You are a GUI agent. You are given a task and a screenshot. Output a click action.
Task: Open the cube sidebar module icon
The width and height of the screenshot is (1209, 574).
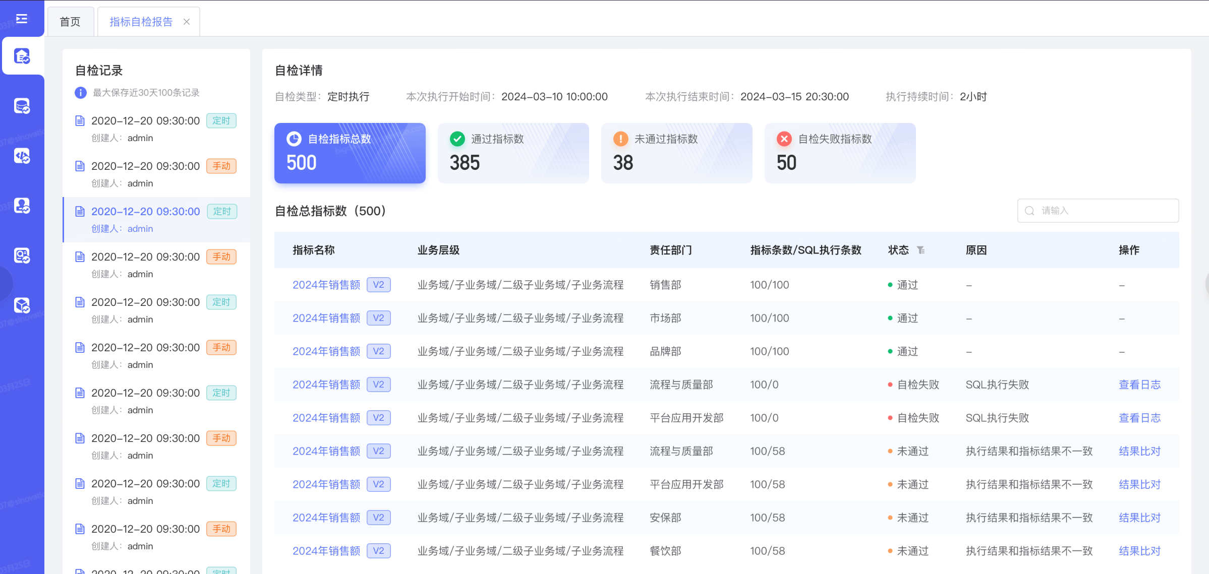tap(22, 305)
